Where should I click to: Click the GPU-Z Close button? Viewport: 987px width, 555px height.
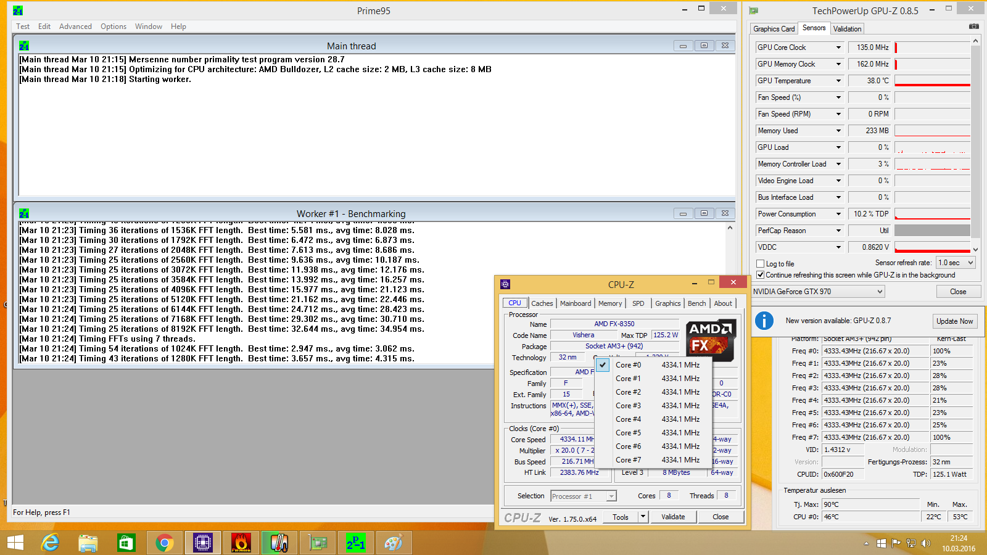(x=958, y=292)
